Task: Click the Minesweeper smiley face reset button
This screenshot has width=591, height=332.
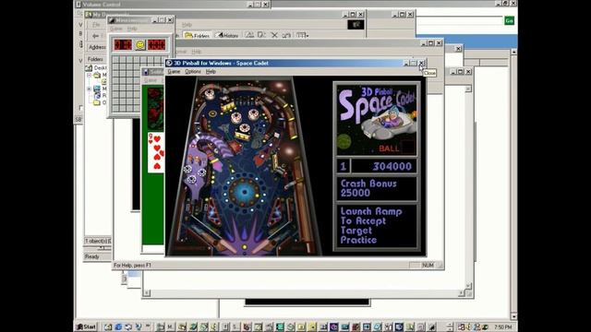Action: 140,45
